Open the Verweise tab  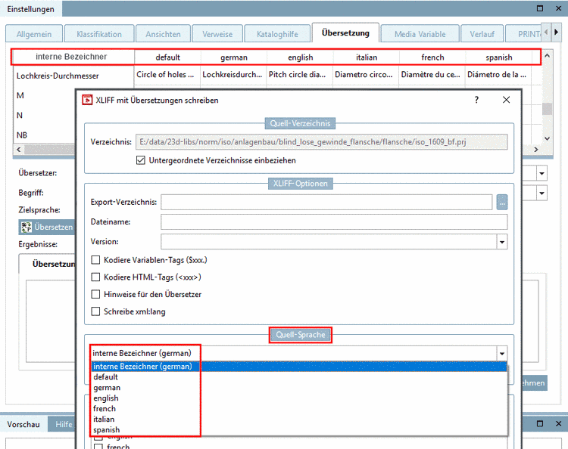(x=217, y=34)
